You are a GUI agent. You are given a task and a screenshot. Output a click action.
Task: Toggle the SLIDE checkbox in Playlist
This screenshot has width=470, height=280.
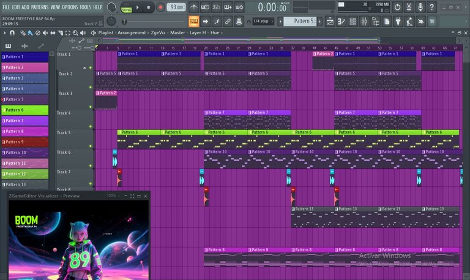click(x=92, y=48)
